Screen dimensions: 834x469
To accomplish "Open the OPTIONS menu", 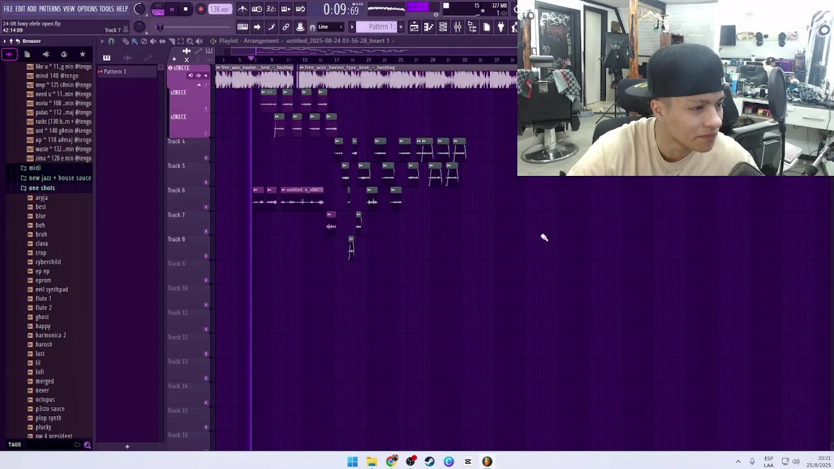I will tap(87, 8).
